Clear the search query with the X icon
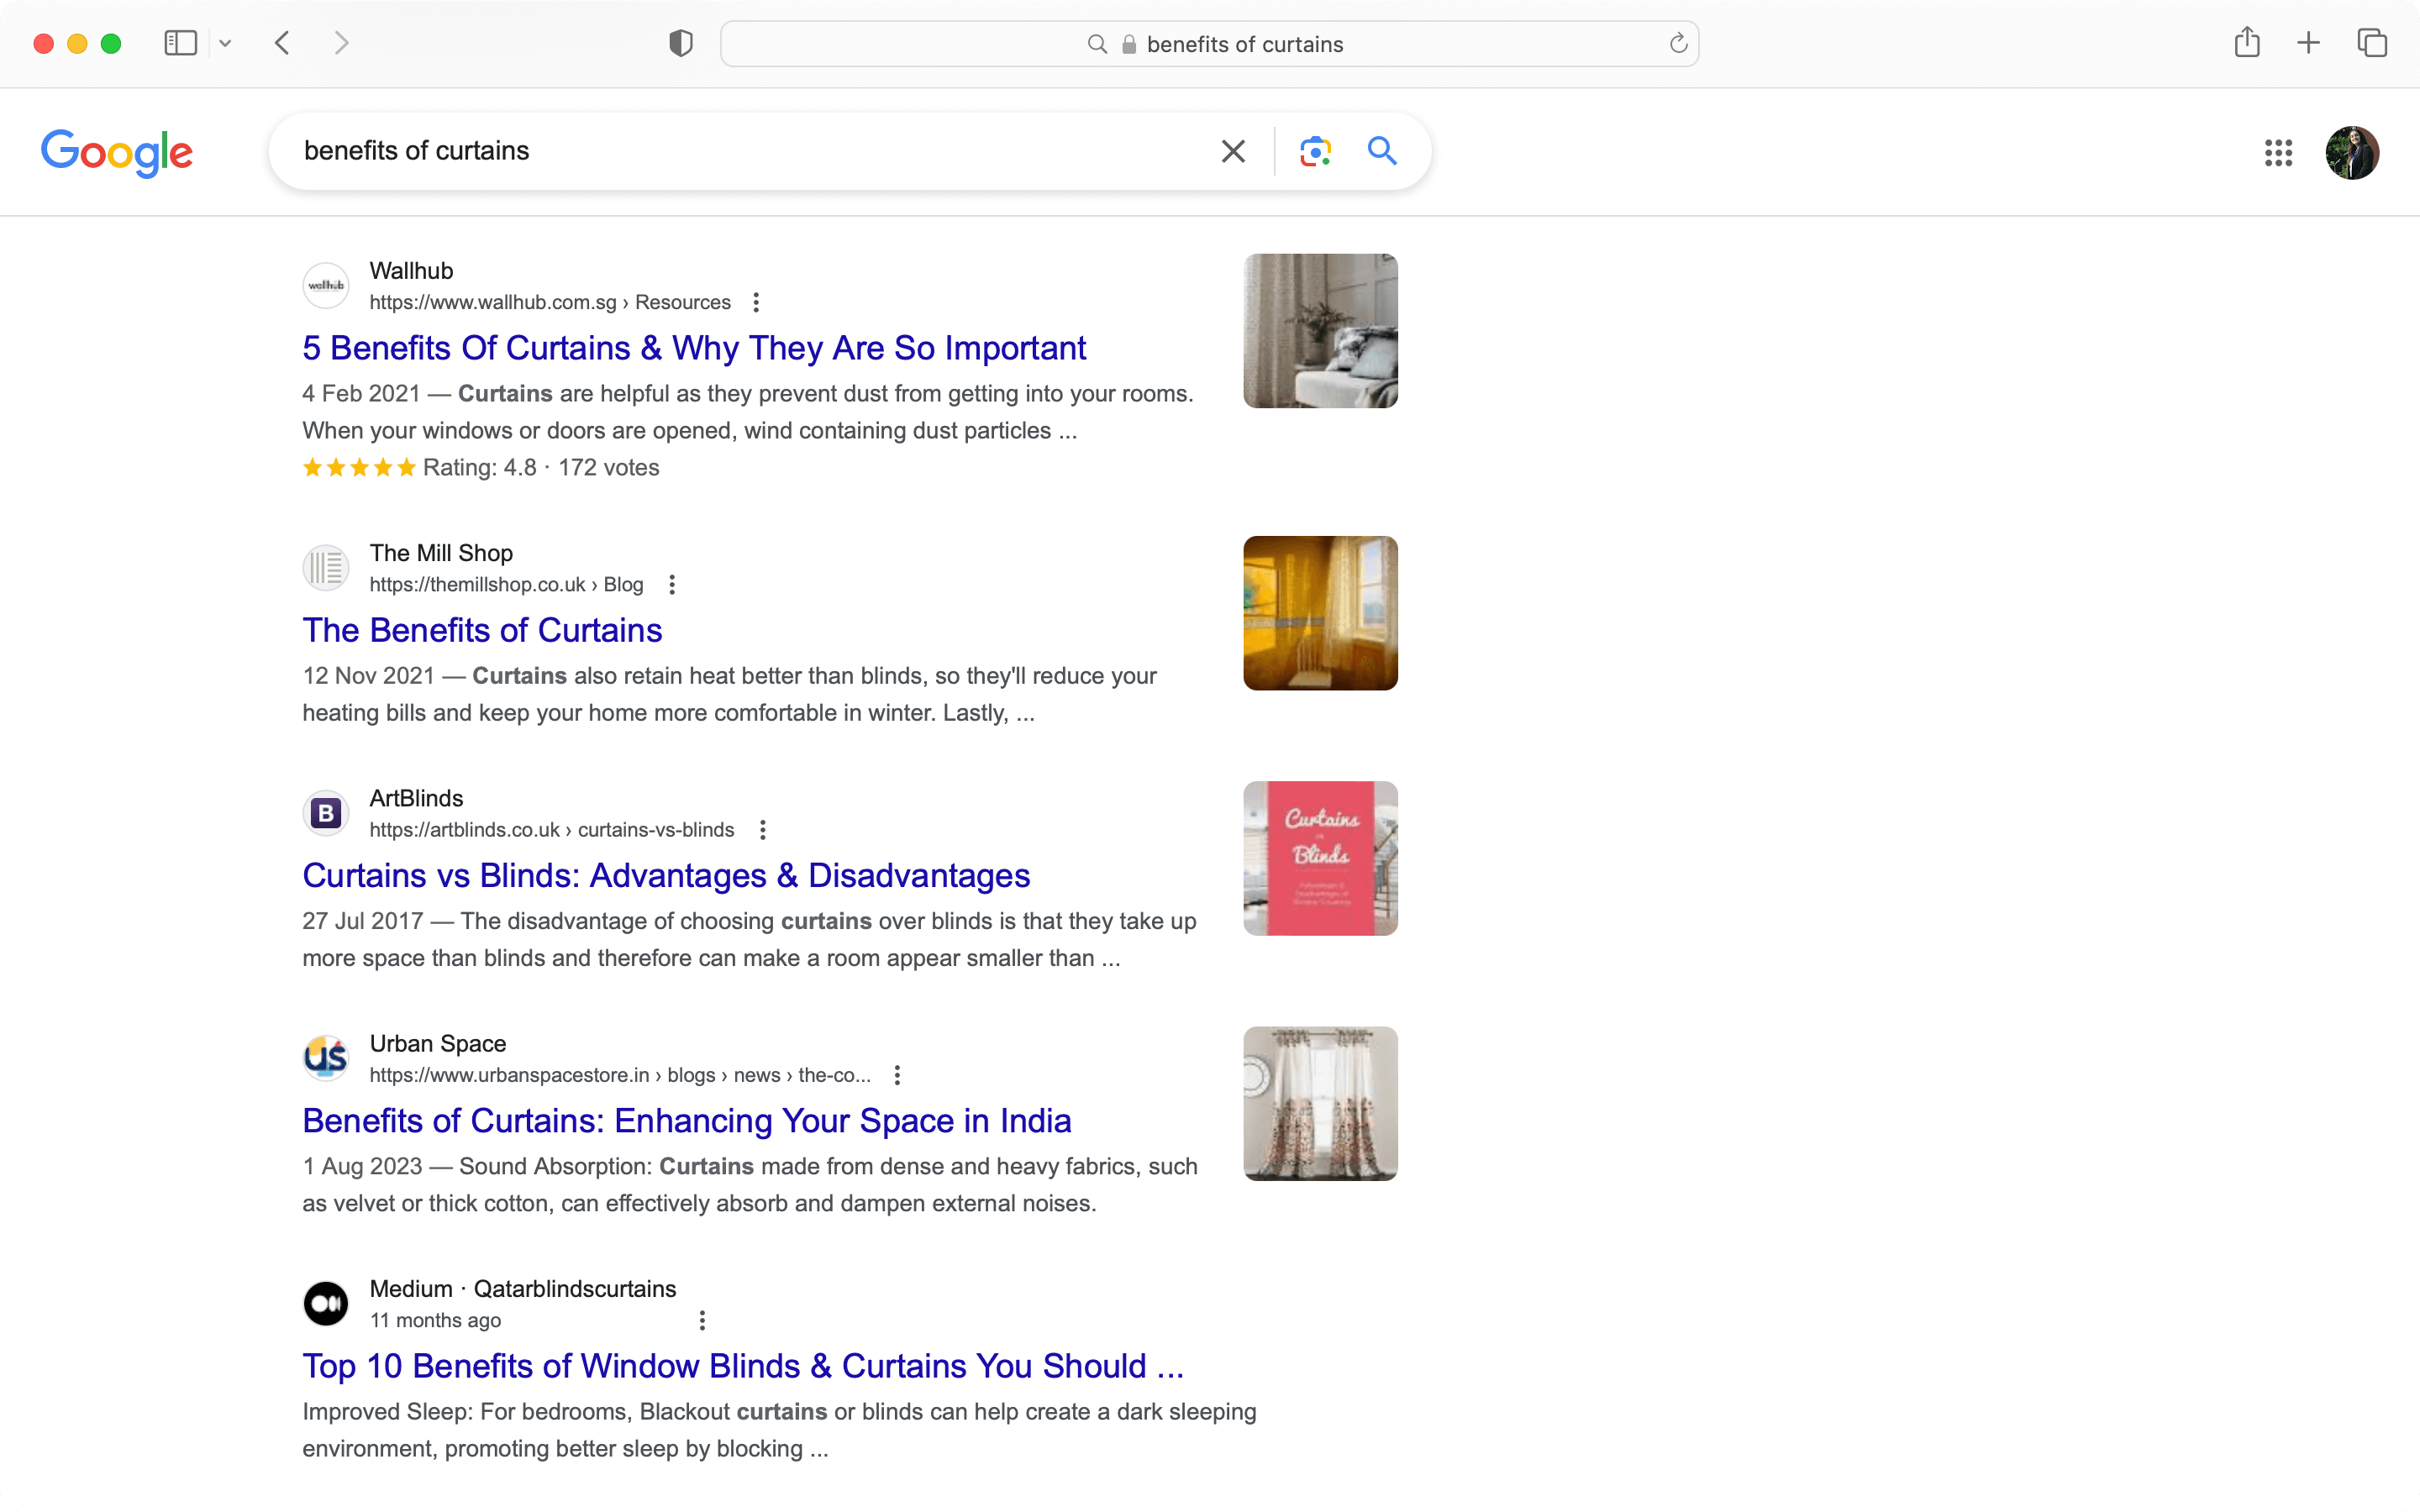 pos(1233,151)
